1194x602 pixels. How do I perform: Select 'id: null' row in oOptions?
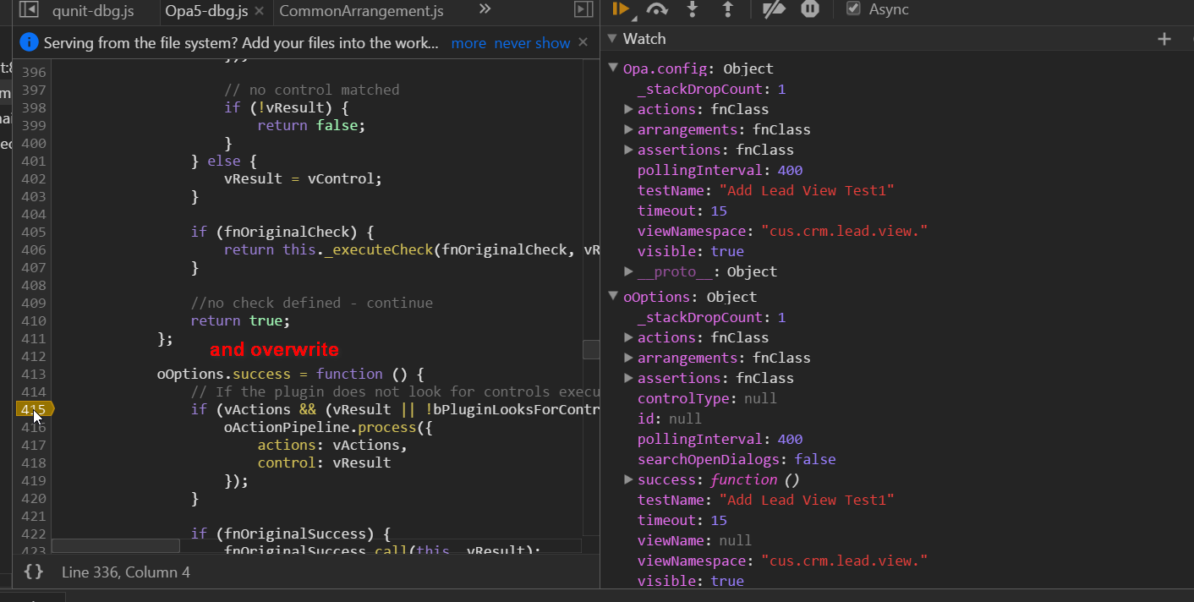click(x=670, y=419)
